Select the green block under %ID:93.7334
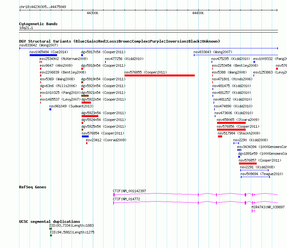The height and width of the screenshot is (248, 287). pyautogui.click(x=51, y=229)
